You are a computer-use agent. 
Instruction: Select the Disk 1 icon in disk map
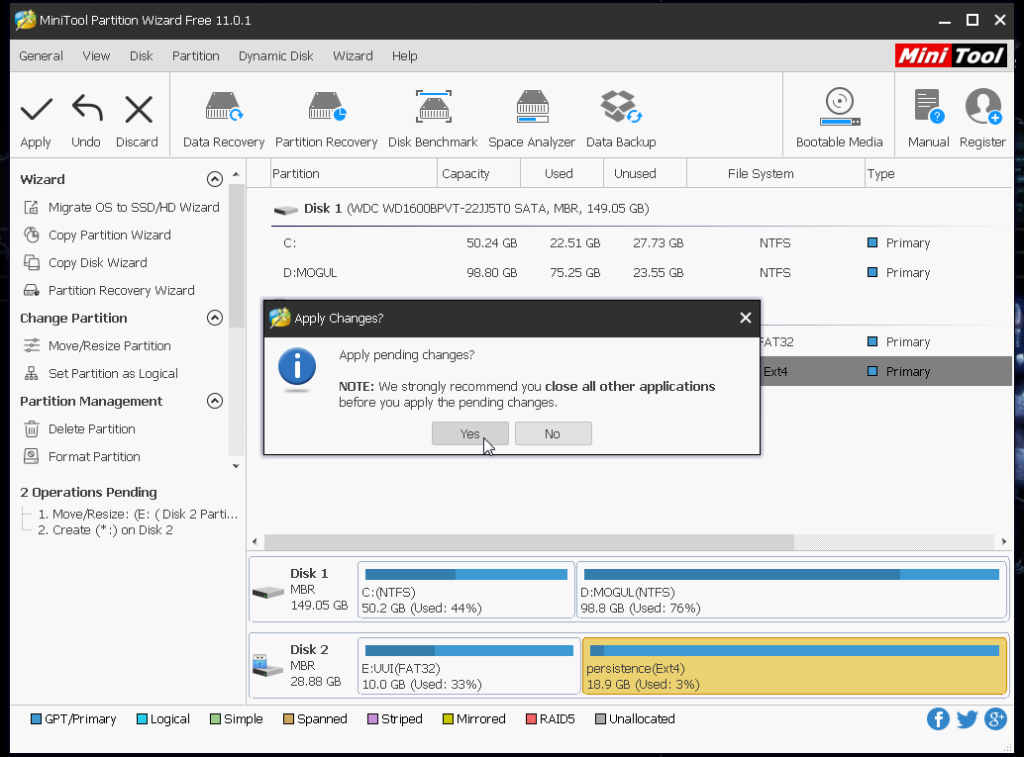coord(268,592)
